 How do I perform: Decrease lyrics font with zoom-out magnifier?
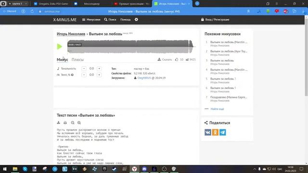(73, 123)
